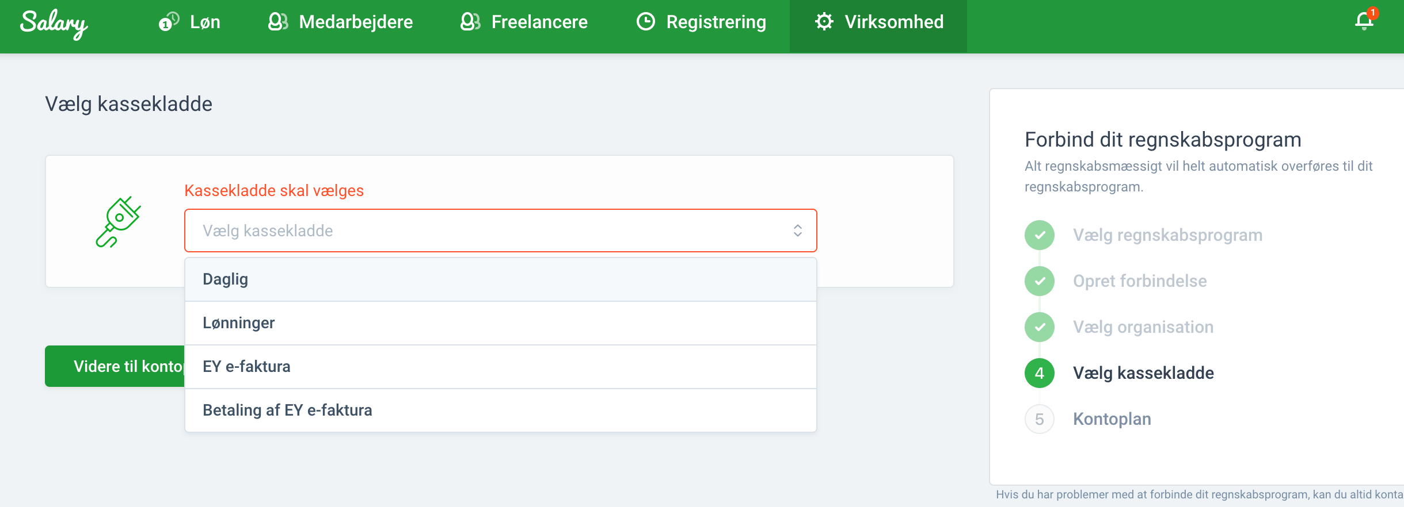Screen dimensions: 1404x507
Task: Open the notifications bell
Action: pos(1364,22)
